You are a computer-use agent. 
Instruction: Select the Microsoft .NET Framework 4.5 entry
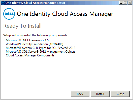(27, 40)
